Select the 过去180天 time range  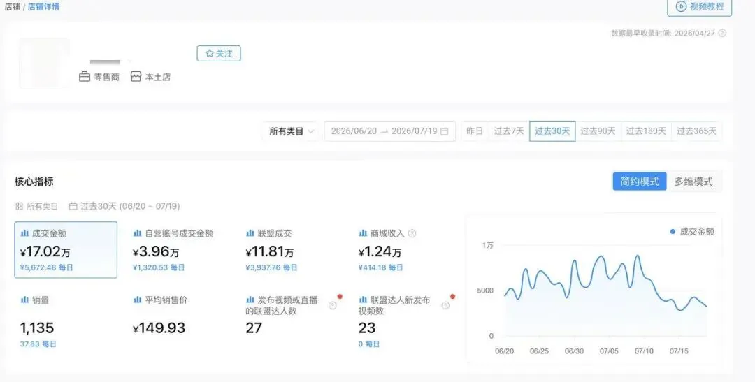coord(646,131)
